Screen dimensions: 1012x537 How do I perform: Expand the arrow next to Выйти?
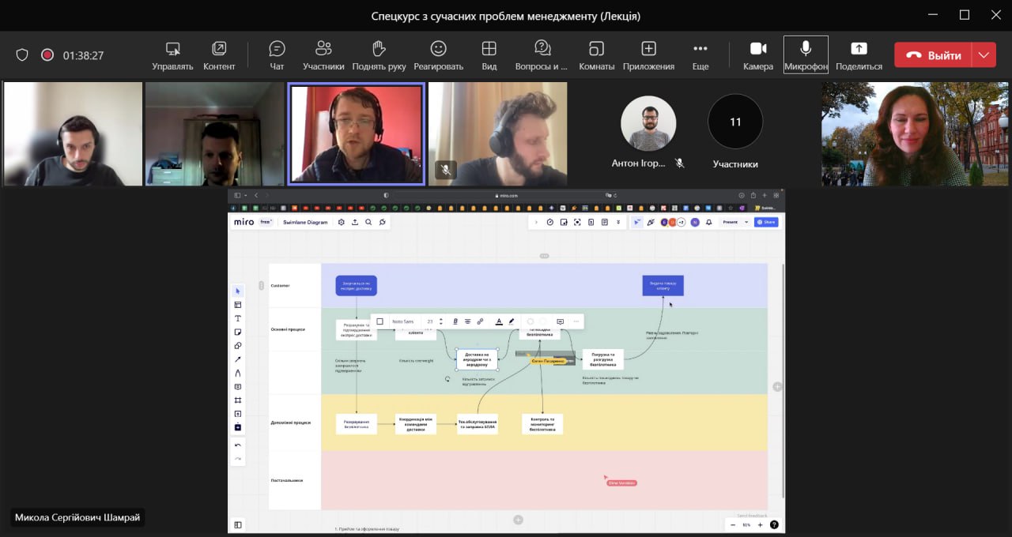click(984, 55)
